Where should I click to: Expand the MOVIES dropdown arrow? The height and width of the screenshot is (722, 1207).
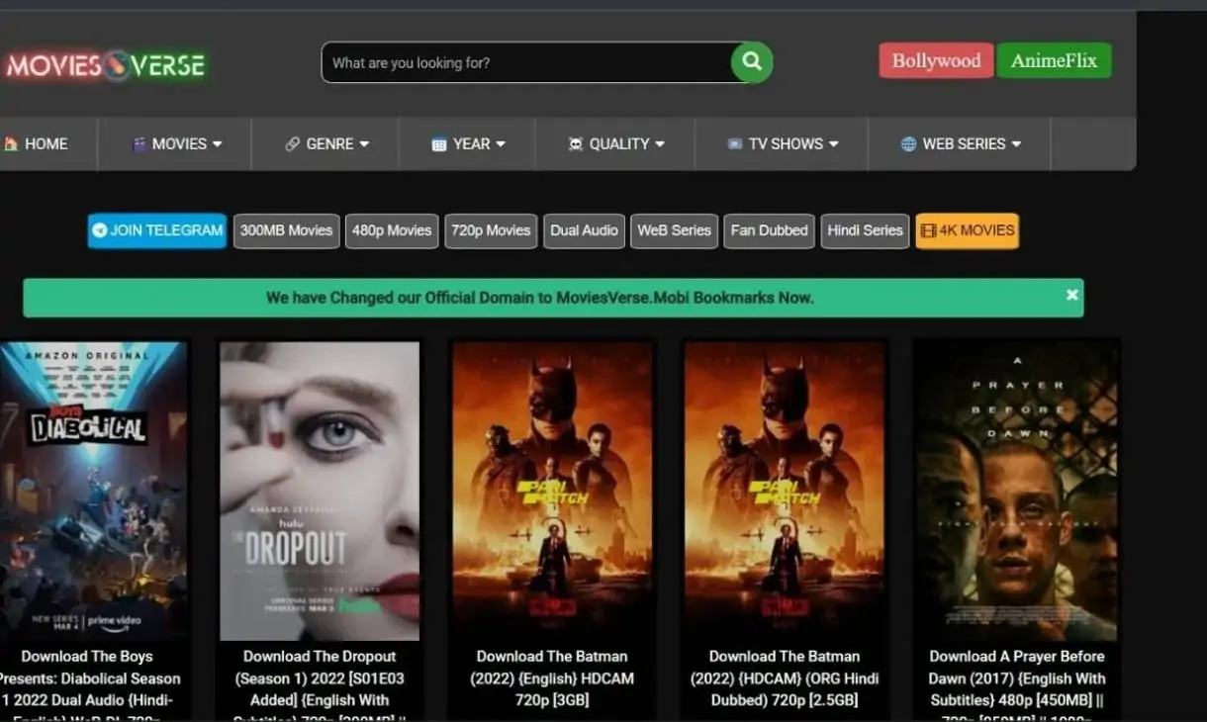click(217, 143)
